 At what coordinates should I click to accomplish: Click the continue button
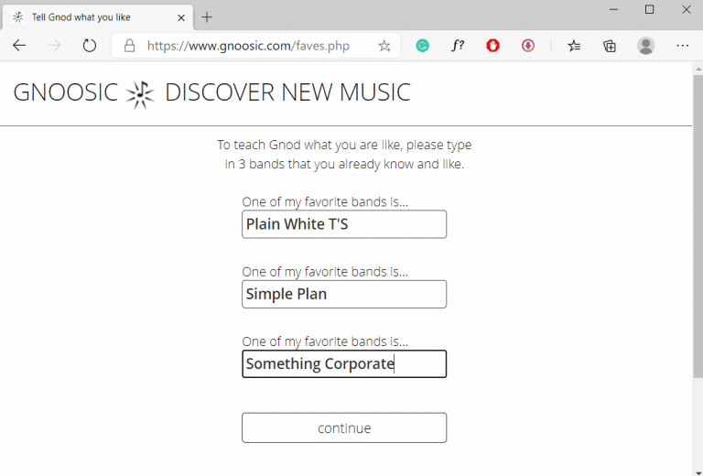click(344, 427)
